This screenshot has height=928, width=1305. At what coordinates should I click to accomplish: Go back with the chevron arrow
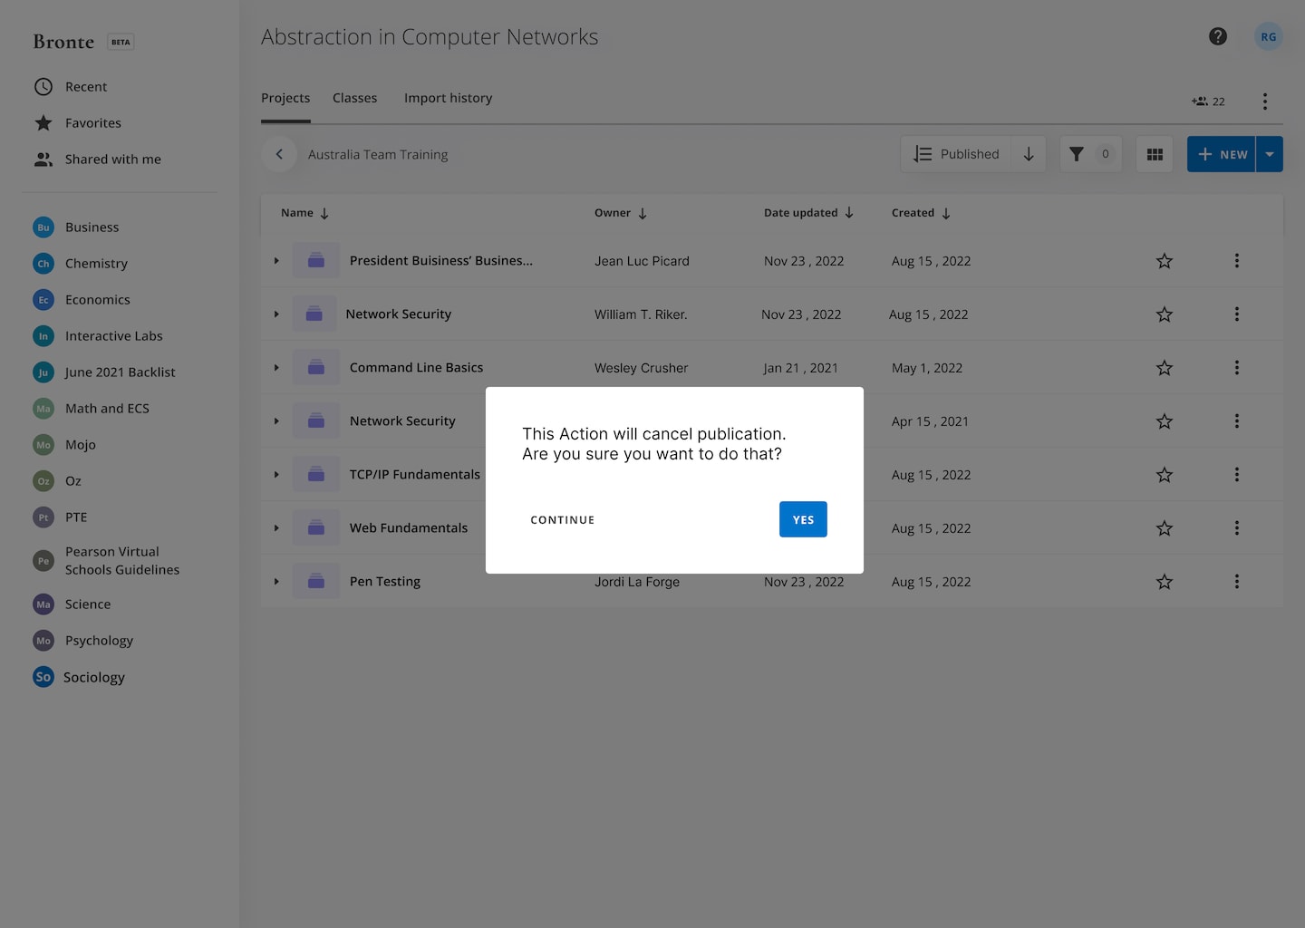point(279,154)
